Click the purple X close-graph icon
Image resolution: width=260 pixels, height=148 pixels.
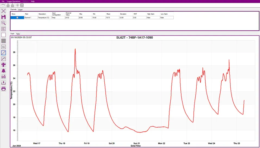4,11
